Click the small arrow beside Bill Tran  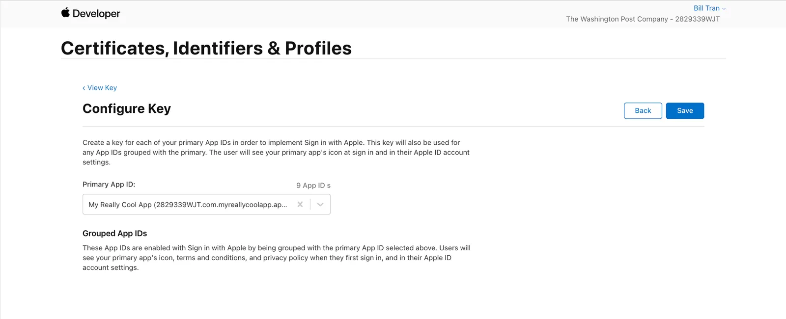click(724, 9)
